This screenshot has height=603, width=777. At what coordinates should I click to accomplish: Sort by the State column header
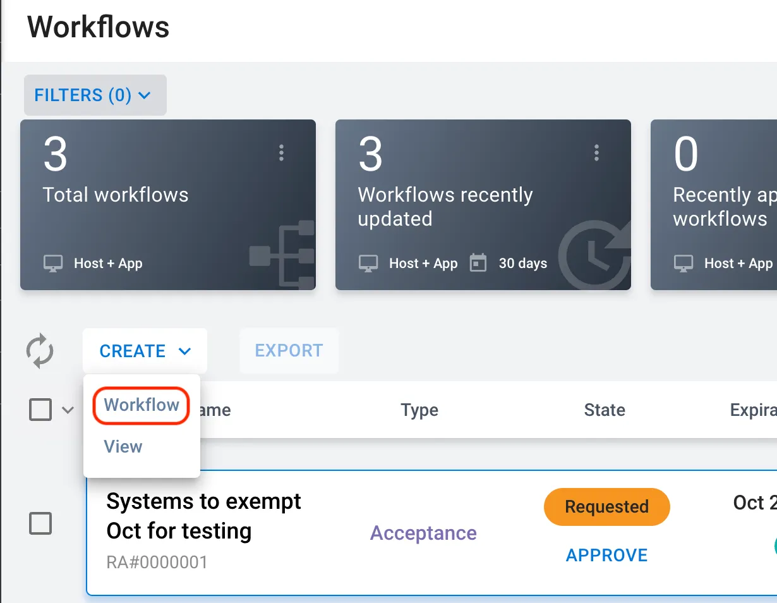(605, 410)
